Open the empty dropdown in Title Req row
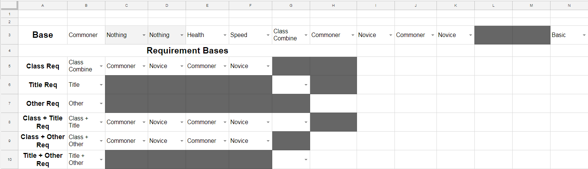 pos(306,85)
